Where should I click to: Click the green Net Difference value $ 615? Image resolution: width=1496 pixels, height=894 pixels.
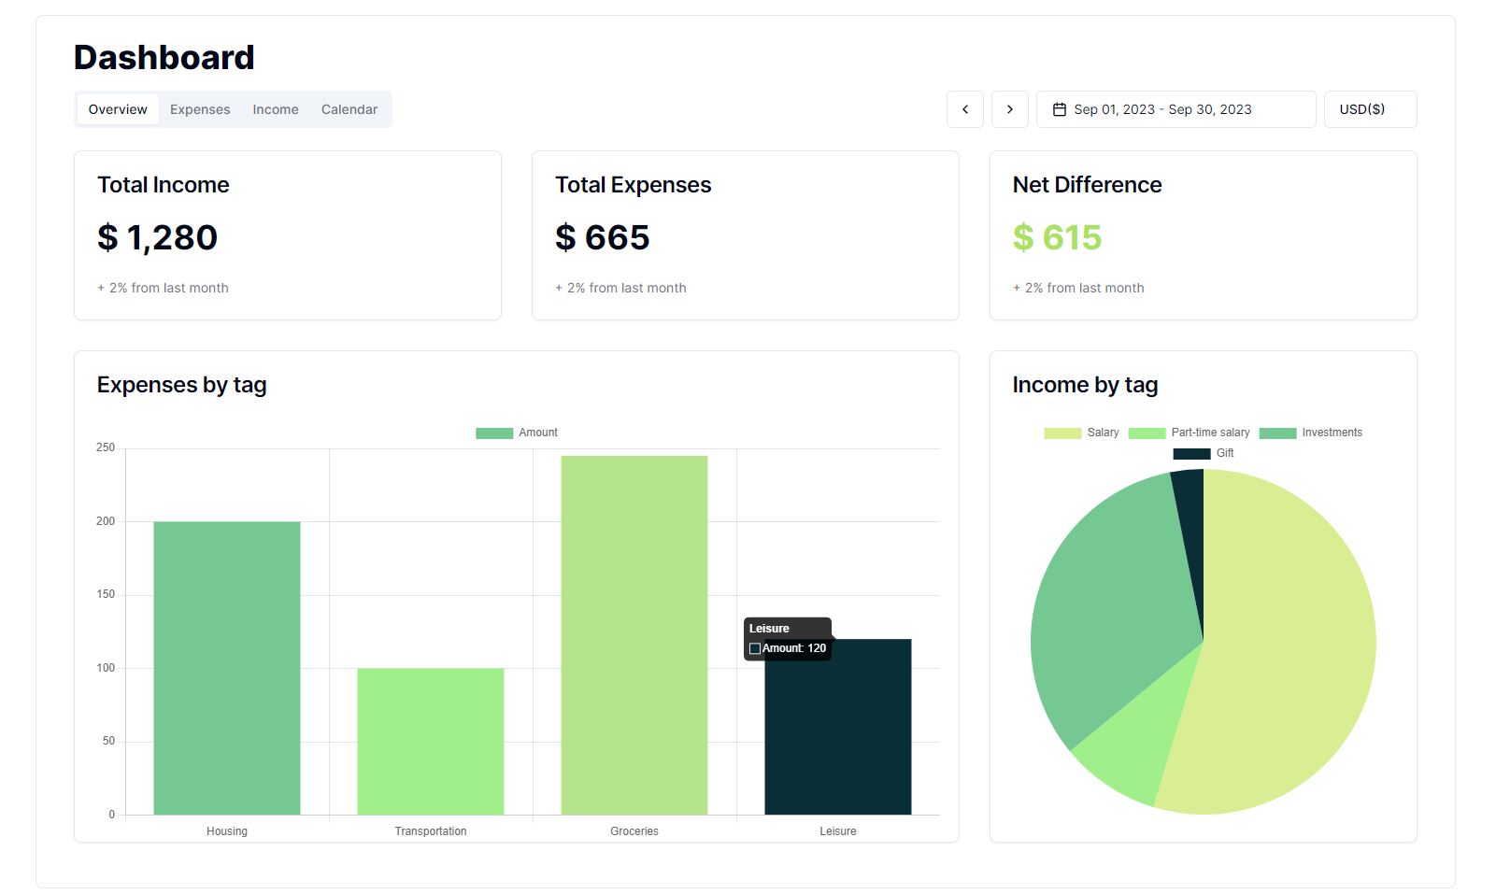tap(1058, 237)
